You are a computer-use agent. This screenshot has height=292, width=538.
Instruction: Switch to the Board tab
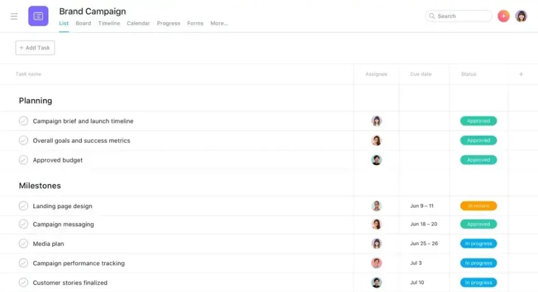point(83,23)
